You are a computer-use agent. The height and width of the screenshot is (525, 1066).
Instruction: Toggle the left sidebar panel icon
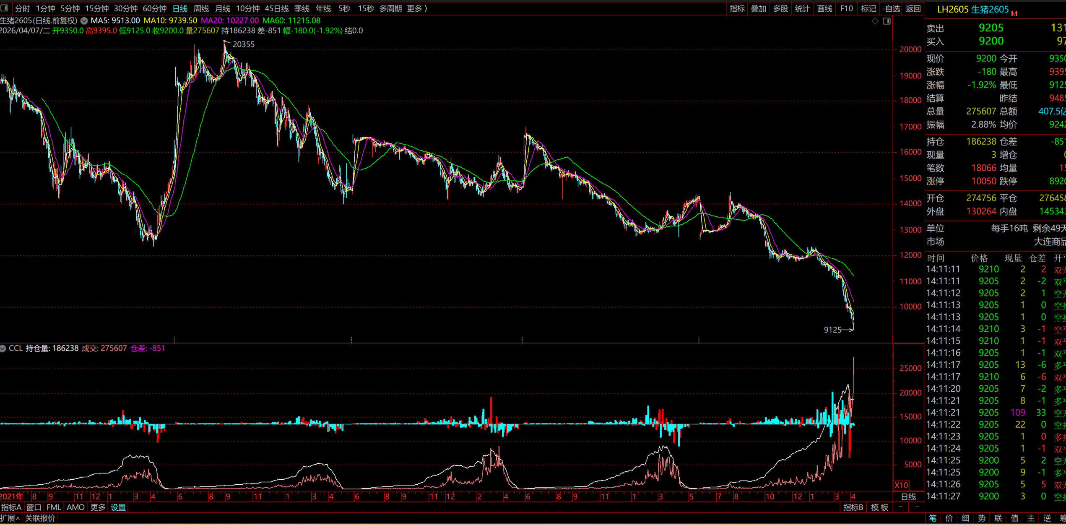click(x=5, y=8)
